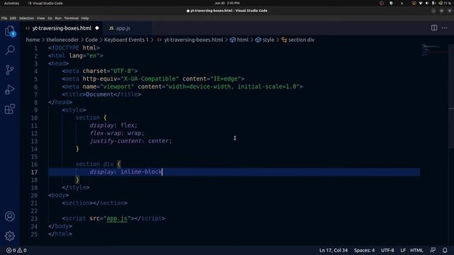Click the closing </html> tag line
Image resolution: width=454 pixels, height=255 pixels.
(x=60, y=234)
